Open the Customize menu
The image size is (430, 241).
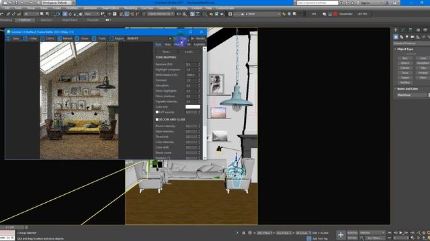coord(164,8)
